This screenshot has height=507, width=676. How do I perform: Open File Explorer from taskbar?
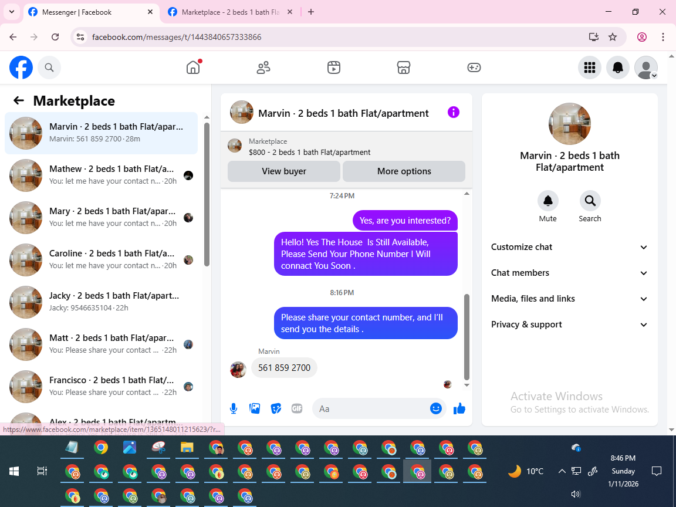(187, 448)
